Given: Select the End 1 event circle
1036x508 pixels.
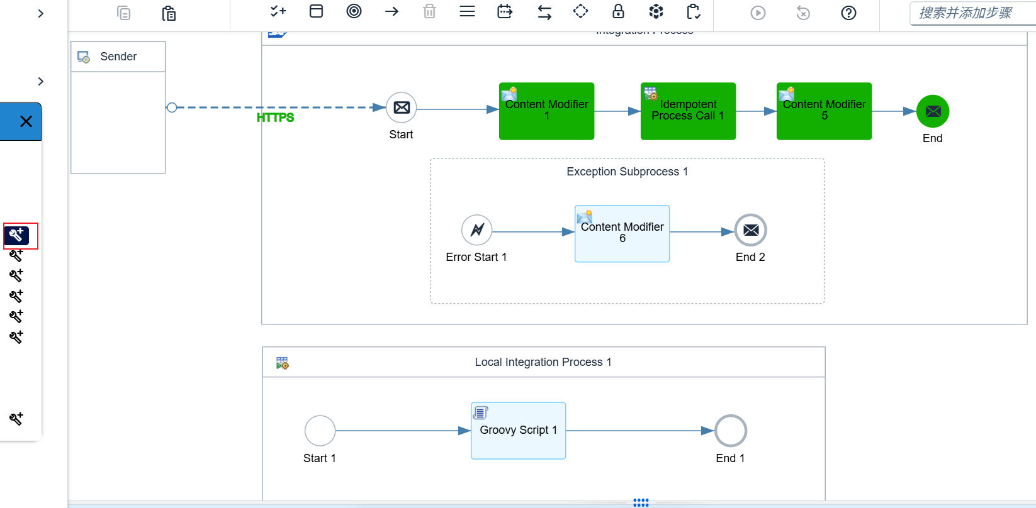Looking at the screenshot, I should tap(731, 431).
